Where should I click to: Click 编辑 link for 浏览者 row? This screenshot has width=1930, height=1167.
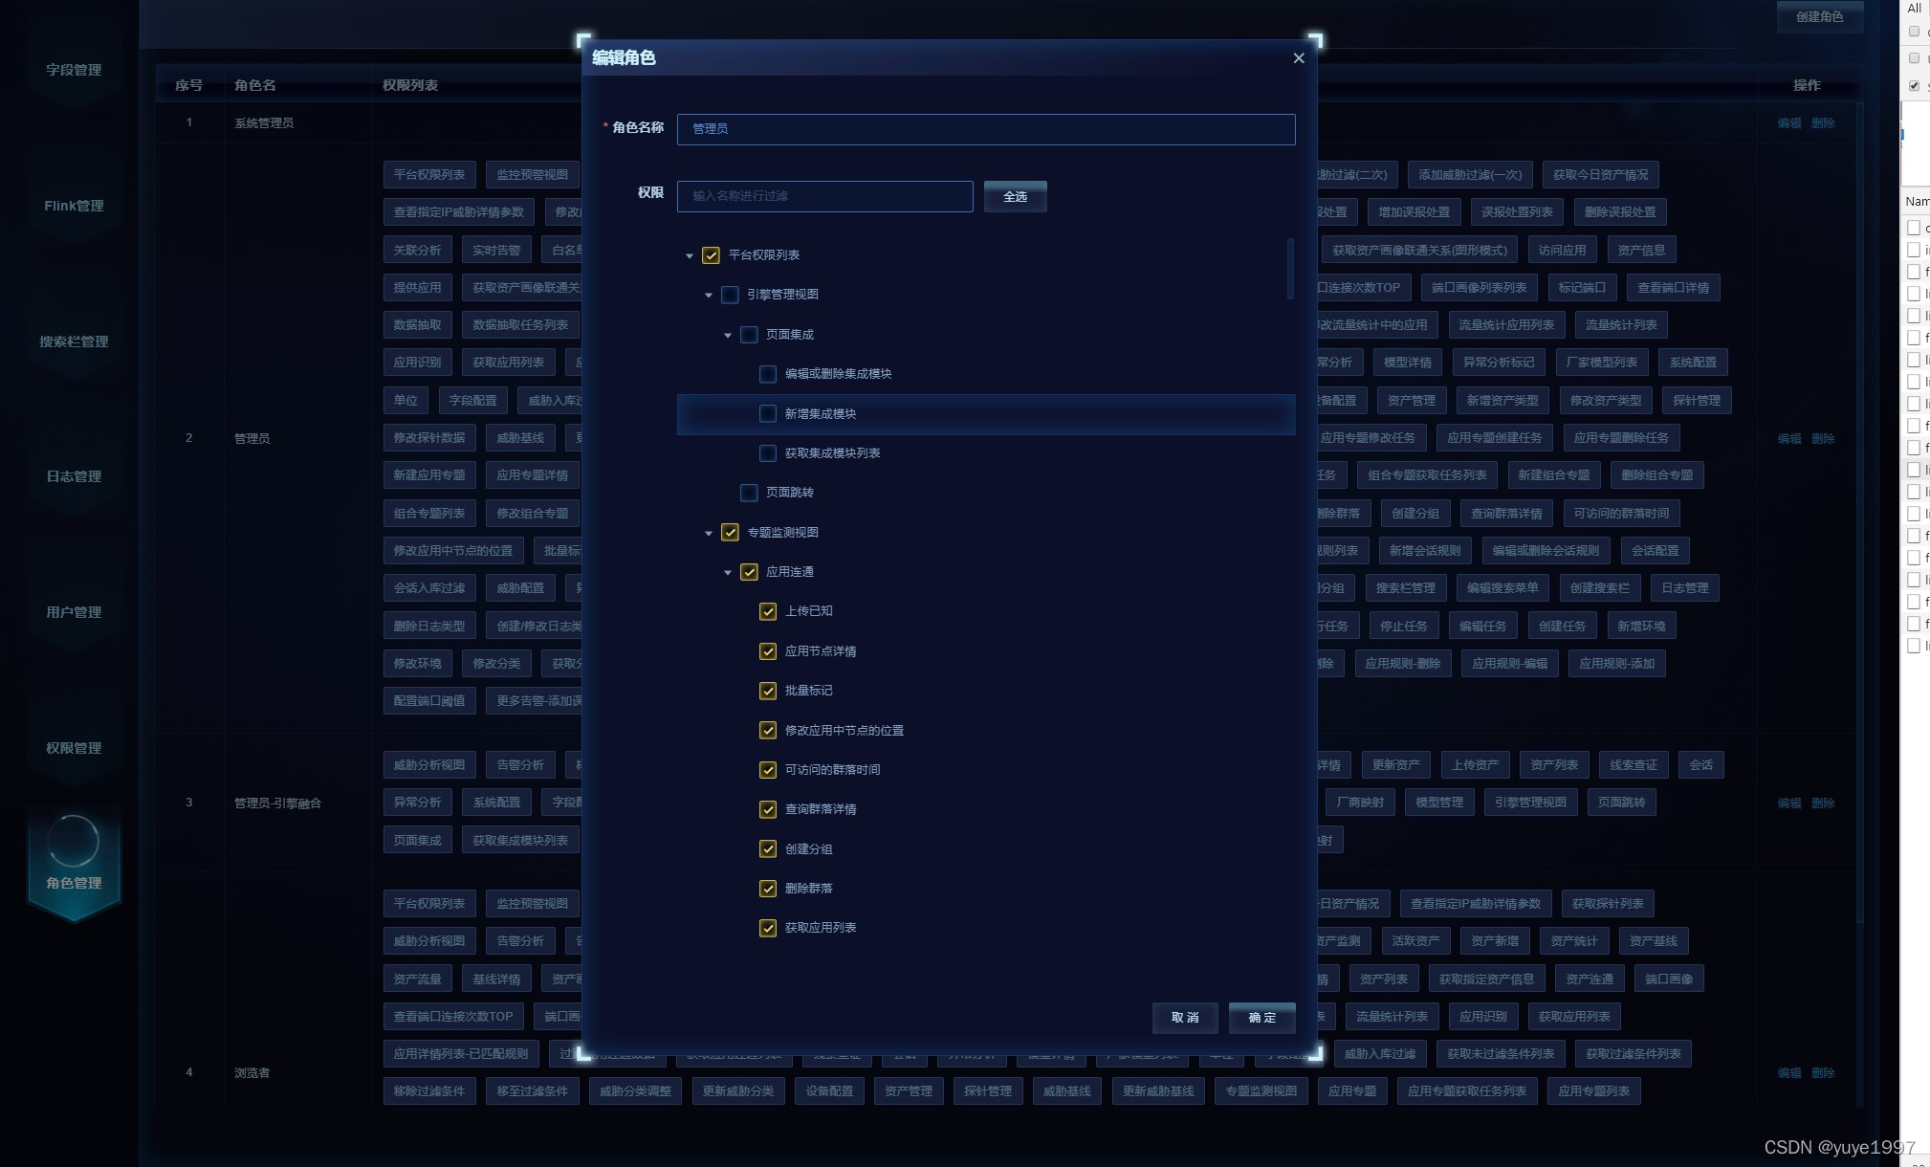coord(1789,1073)
